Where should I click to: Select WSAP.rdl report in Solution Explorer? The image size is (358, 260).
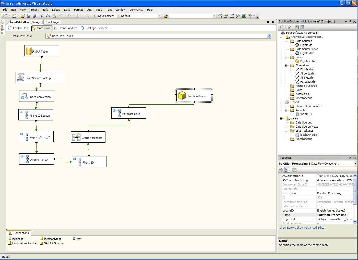click(x=304, y=114)
